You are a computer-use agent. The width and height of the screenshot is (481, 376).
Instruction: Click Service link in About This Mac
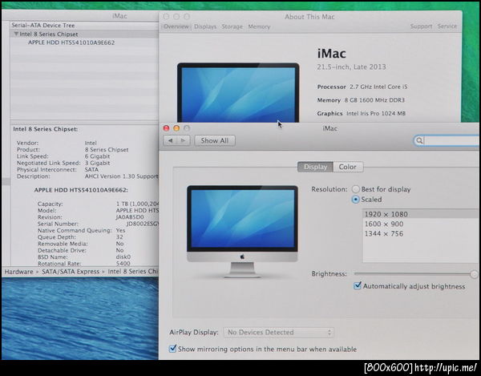pos(447,26)
